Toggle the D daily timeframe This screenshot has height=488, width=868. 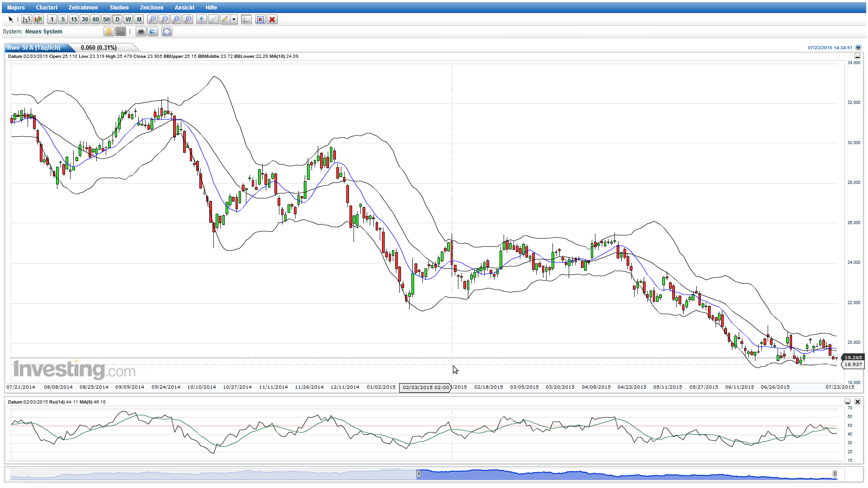(117, 19)
